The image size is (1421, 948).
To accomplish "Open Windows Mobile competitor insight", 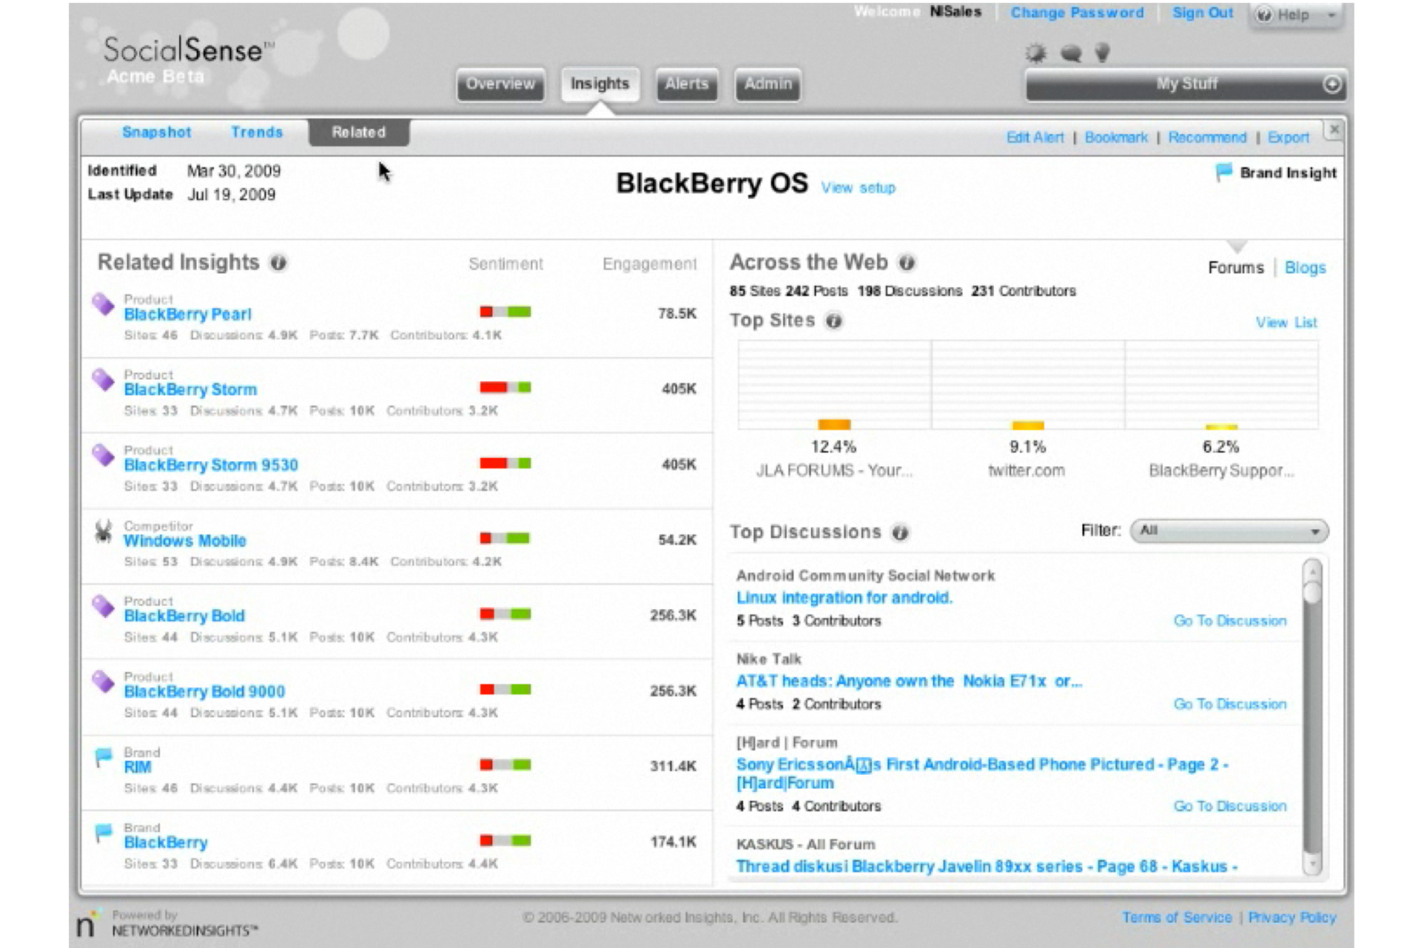I will coord(185,541).
